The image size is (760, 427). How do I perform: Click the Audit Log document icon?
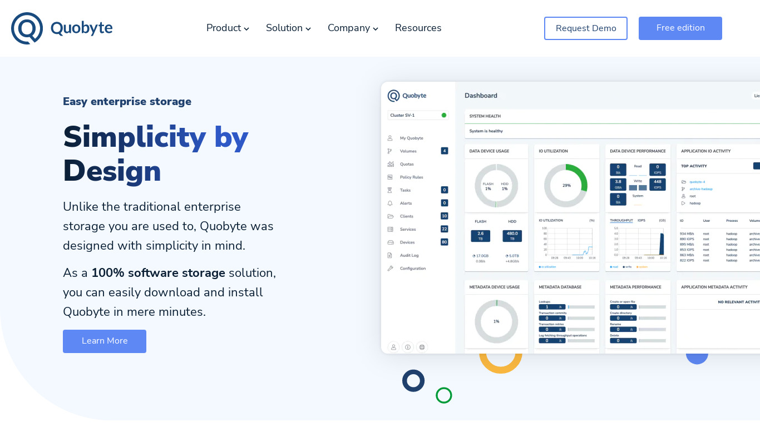pos(390,255)
